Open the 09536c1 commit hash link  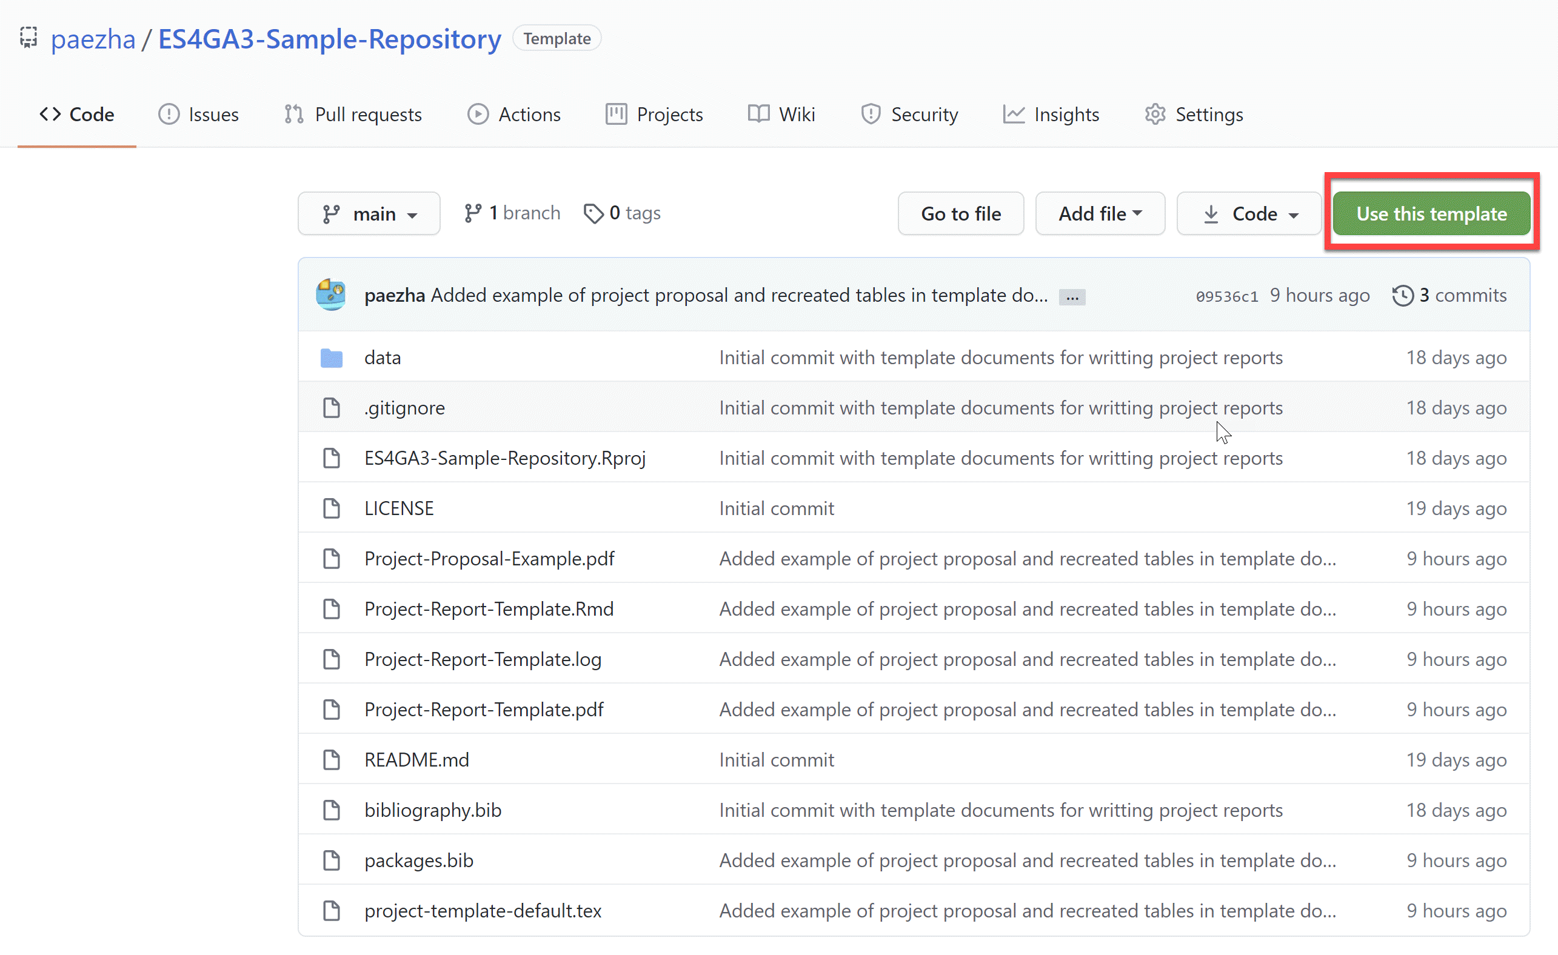click(x=1226, y=296)
